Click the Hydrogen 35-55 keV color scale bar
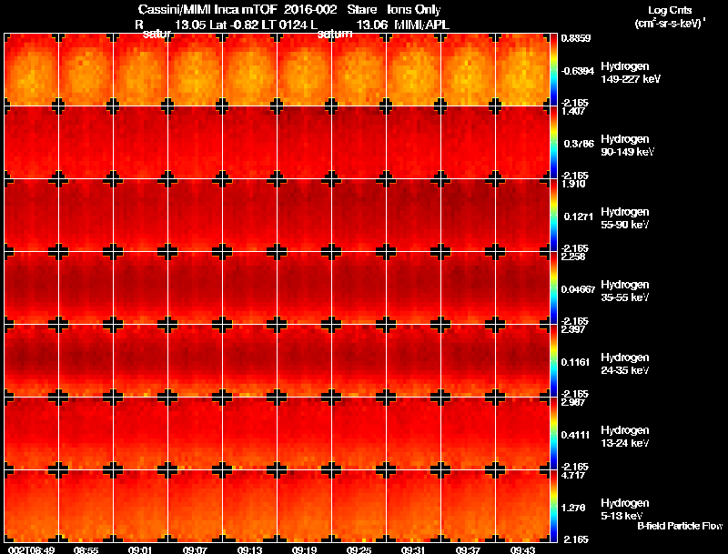This screenshot has width=728, height=554. 553,288
